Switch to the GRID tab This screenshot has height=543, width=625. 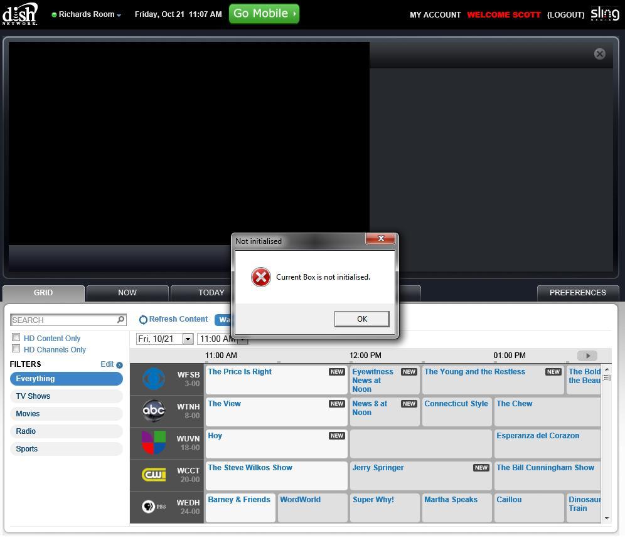pyautogui.click(x=43, y=293)
